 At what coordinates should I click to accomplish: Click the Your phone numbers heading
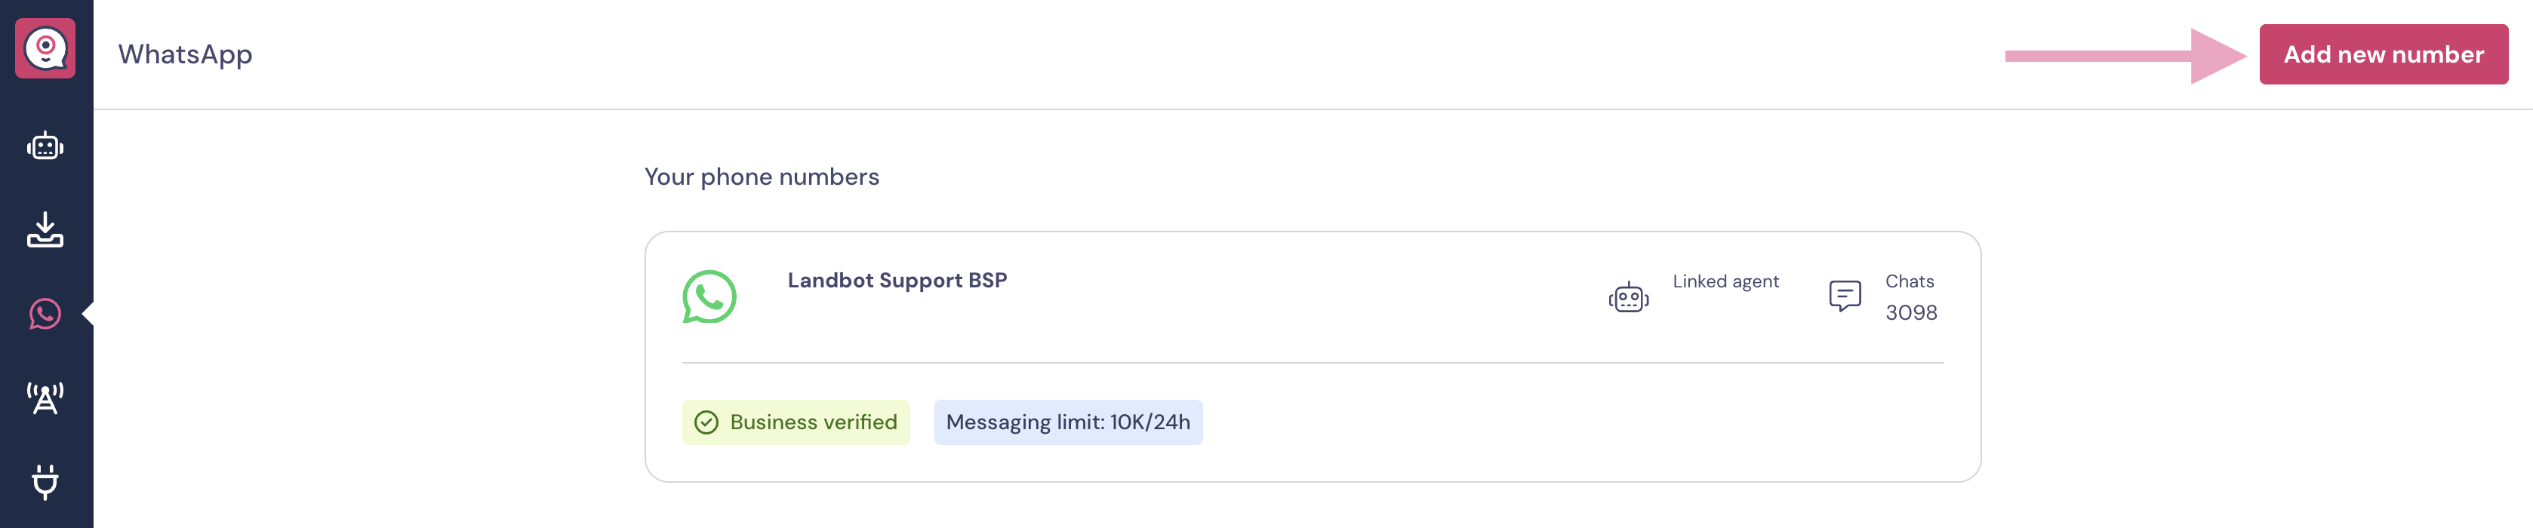(761, 177)
